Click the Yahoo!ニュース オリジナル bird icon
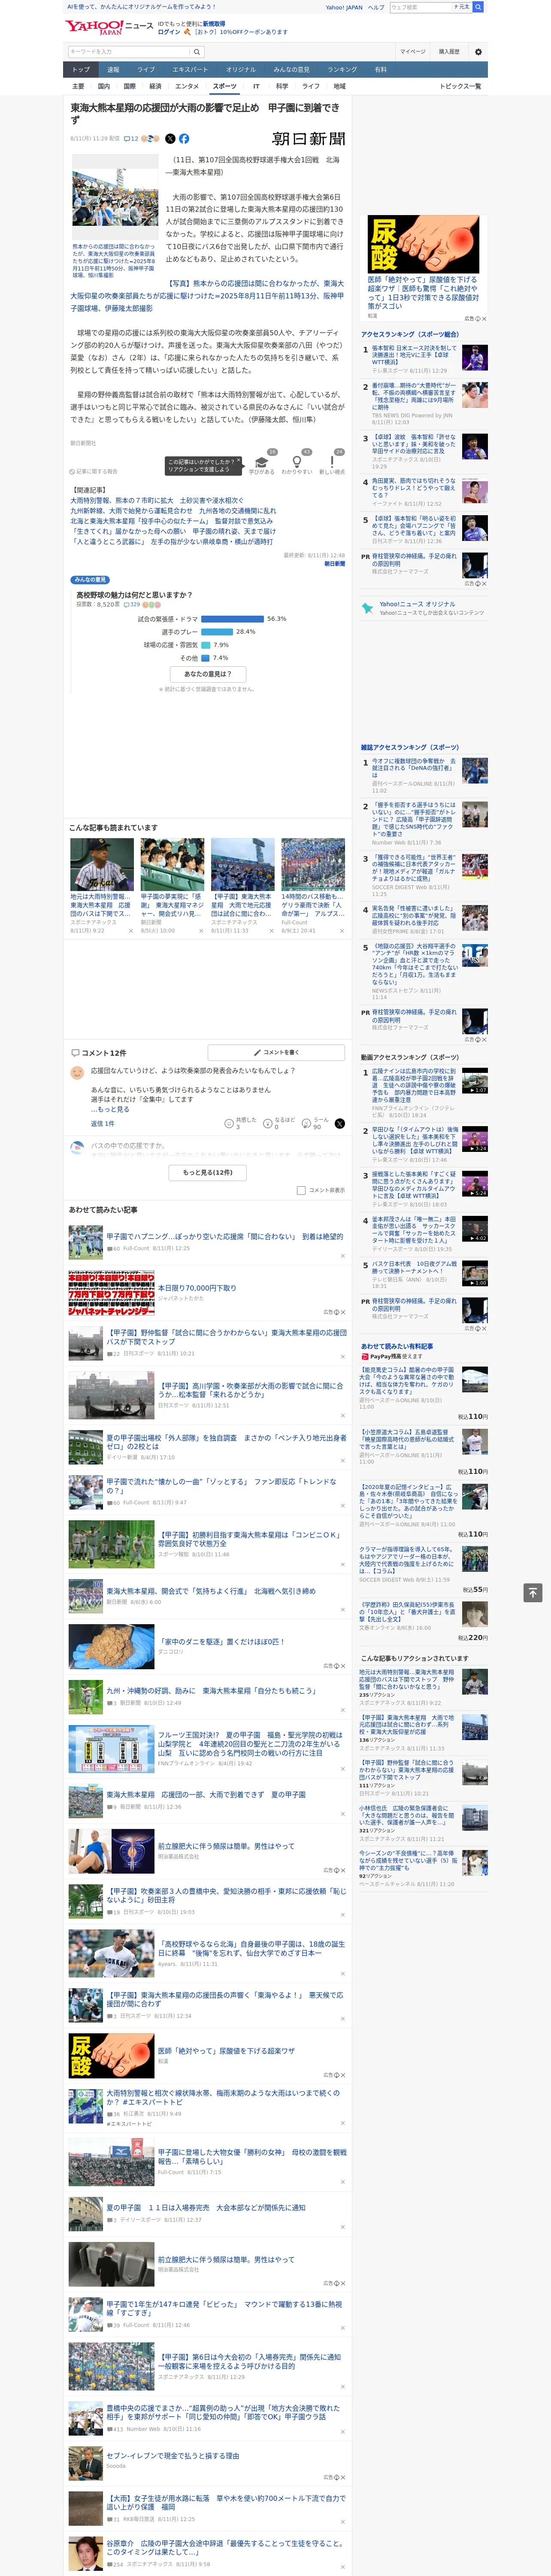 367,607
